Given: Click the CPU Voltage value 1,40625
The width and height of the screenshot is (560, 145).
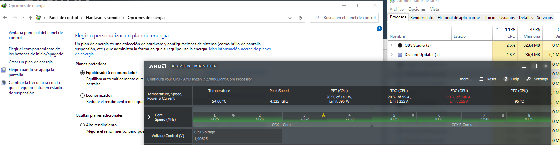Looking at the screenshot, I should pos(201,139).
